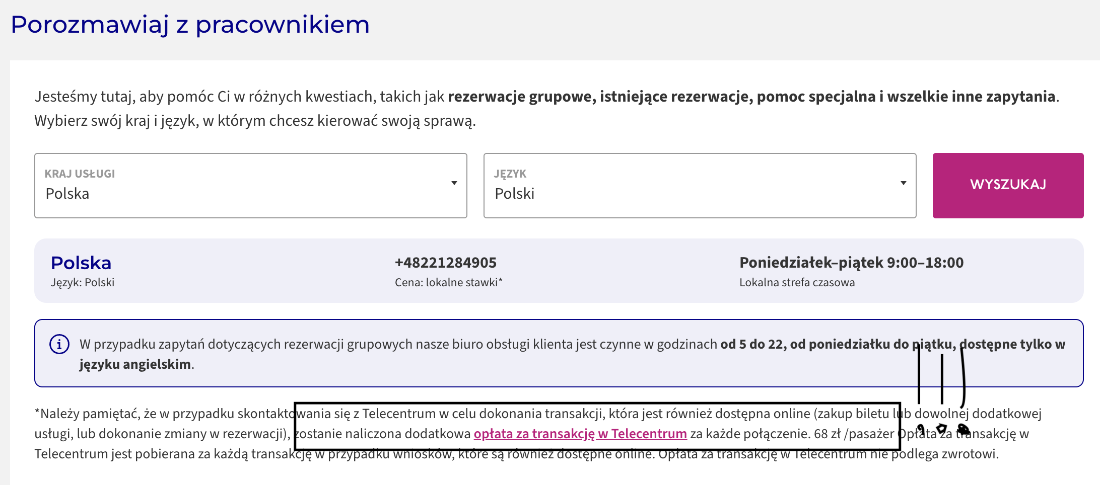This screenshot has height=485, width=1100.
Task: Select the Polska country field
Action: pyautogui.click(x=251, y=186)
